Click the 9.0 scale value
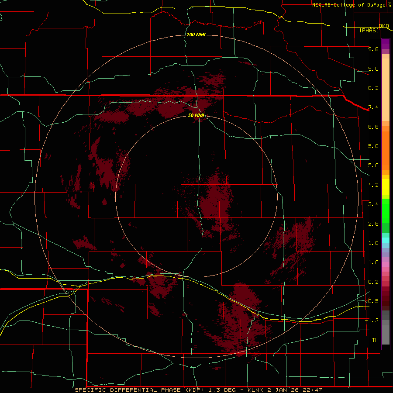 [373, 69]
